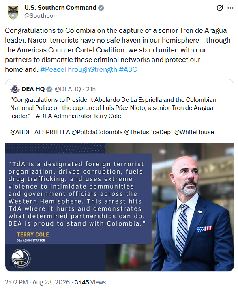Screen dimensions: 238x290
Task: Open the Terry Cole quote image
Action: 120,207
